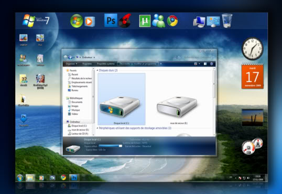The height and width of the screenshot is (194, 282).
Task: Open the Control Panel icon in the top dock
Action: [213, 21]
